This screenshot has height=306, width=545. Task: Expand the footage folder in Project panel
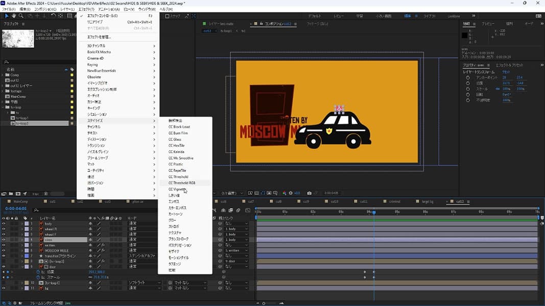click(x=3, y=91)
